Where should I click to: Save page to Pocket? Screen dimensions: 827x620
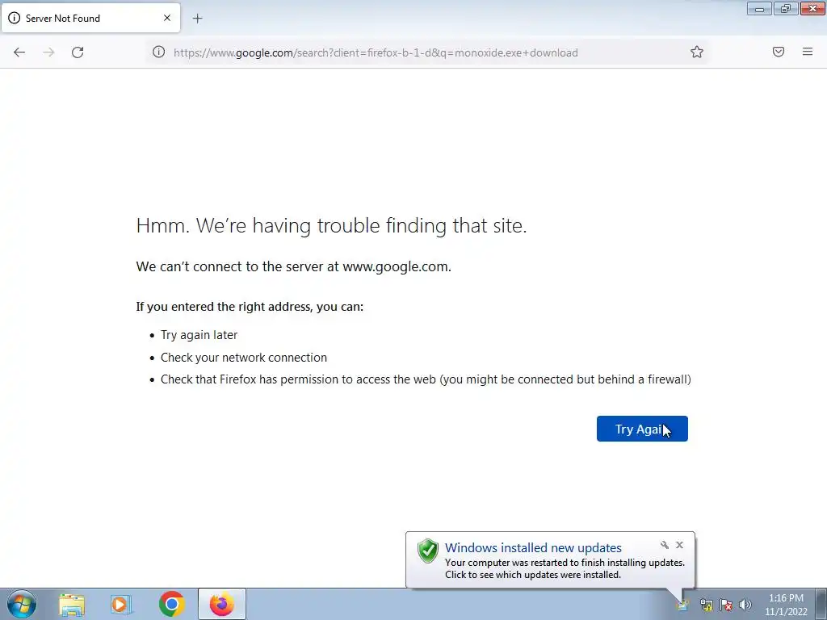[x=779, y=52]
